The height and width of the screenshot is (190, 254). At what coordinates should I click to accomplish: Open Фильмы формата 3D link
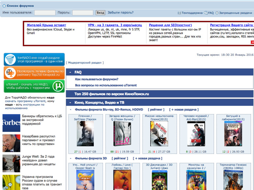point(91,158)
